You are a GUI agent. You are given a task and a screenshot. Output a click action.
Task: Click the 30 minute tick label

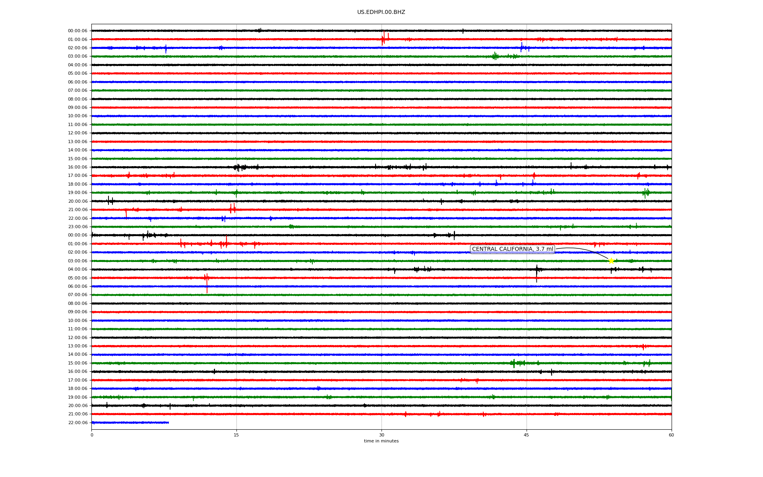coord(381,435)
